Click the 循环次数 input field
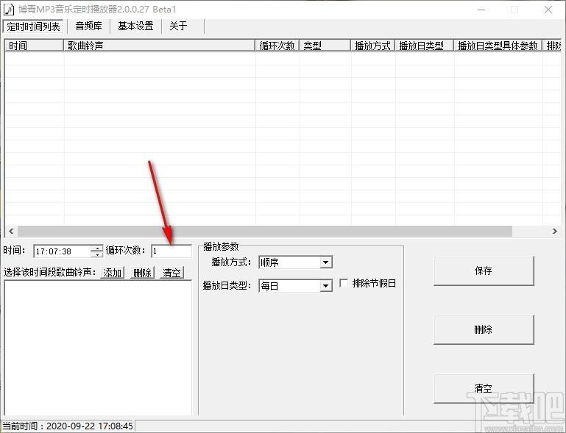Image resolution: width=566 pixels, height=433 pixels. (171, 251)
